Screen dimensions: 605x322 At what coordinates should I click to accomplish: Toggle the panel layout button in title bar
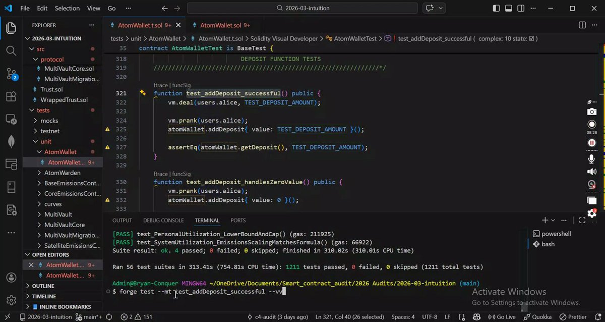click(x=509, y=8)
